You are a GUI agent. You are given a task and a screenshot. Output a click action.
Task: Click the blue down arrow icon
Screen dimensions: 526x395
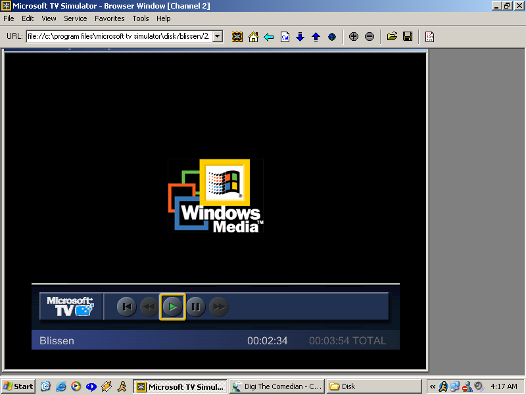click(300, 37)
